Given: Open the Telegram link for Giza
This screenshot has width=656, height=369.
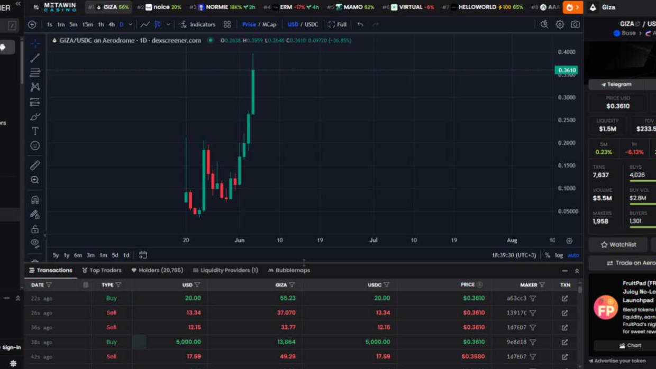Looking at the screenshot, I should [616, 85].
